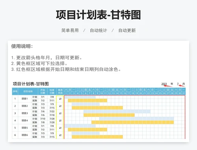Click the 使用说明 heading
This screenshot has height=150, width=197.
(x=22, y=46)
